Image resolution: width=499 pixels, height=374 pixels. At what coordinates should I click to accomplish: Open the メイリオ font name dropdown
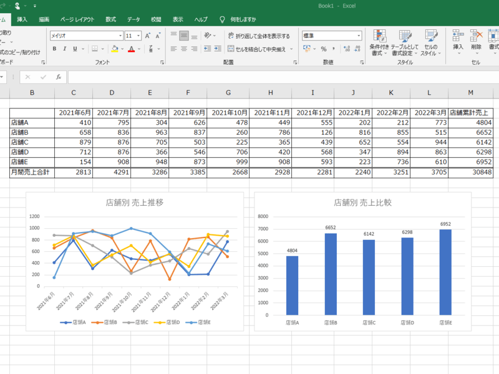pos(120,36)
